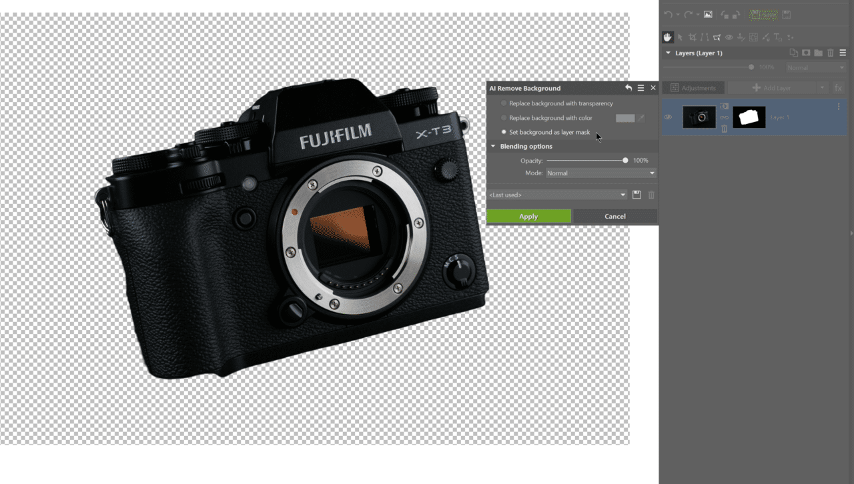Select the Text tool
Image resolution: width=854 pixels, height=484 pixels.
point(777,37)
